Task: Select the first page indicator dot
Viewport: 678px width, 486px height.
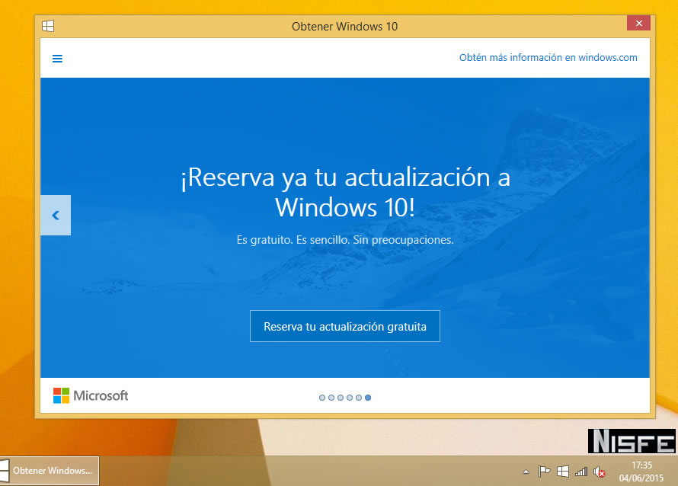Action: 322,398
